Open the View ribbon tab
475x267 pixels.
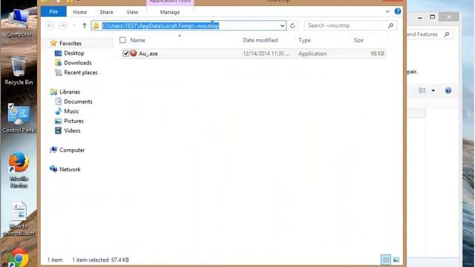(132, 12)
